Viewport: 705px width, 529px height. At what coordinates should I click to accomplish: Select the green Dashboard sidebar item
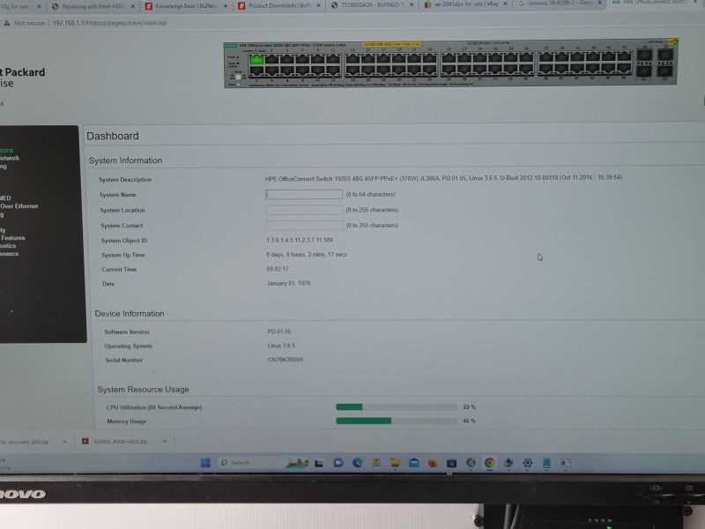click(x=6, y=150)
